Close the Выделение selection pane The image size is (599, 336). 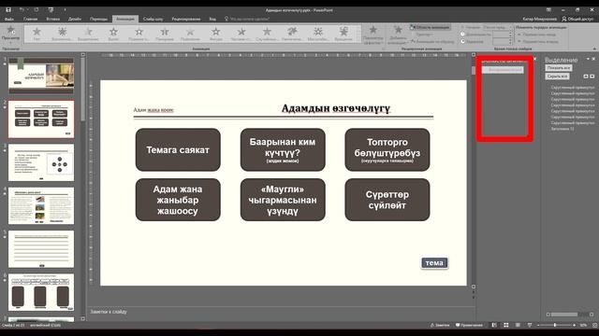(x=593, y=59)
